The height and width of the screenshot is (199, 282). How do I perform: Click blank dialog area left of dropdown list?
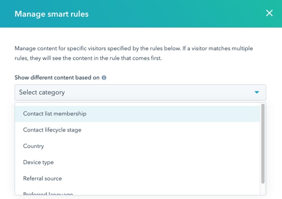click(7, 149)
